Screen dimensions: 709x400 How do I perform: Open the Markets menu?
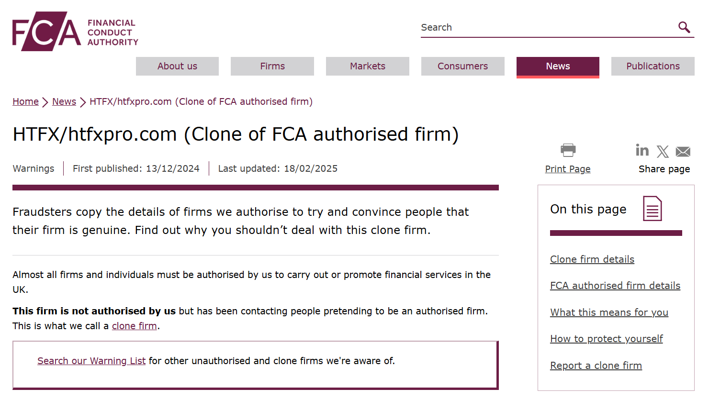368,66
